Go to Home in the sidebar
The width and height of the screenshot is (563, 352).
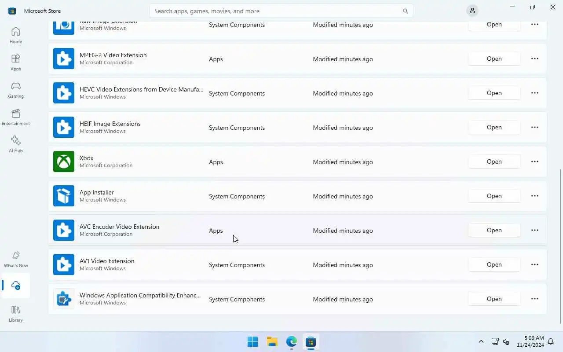[x=16, y=35]
